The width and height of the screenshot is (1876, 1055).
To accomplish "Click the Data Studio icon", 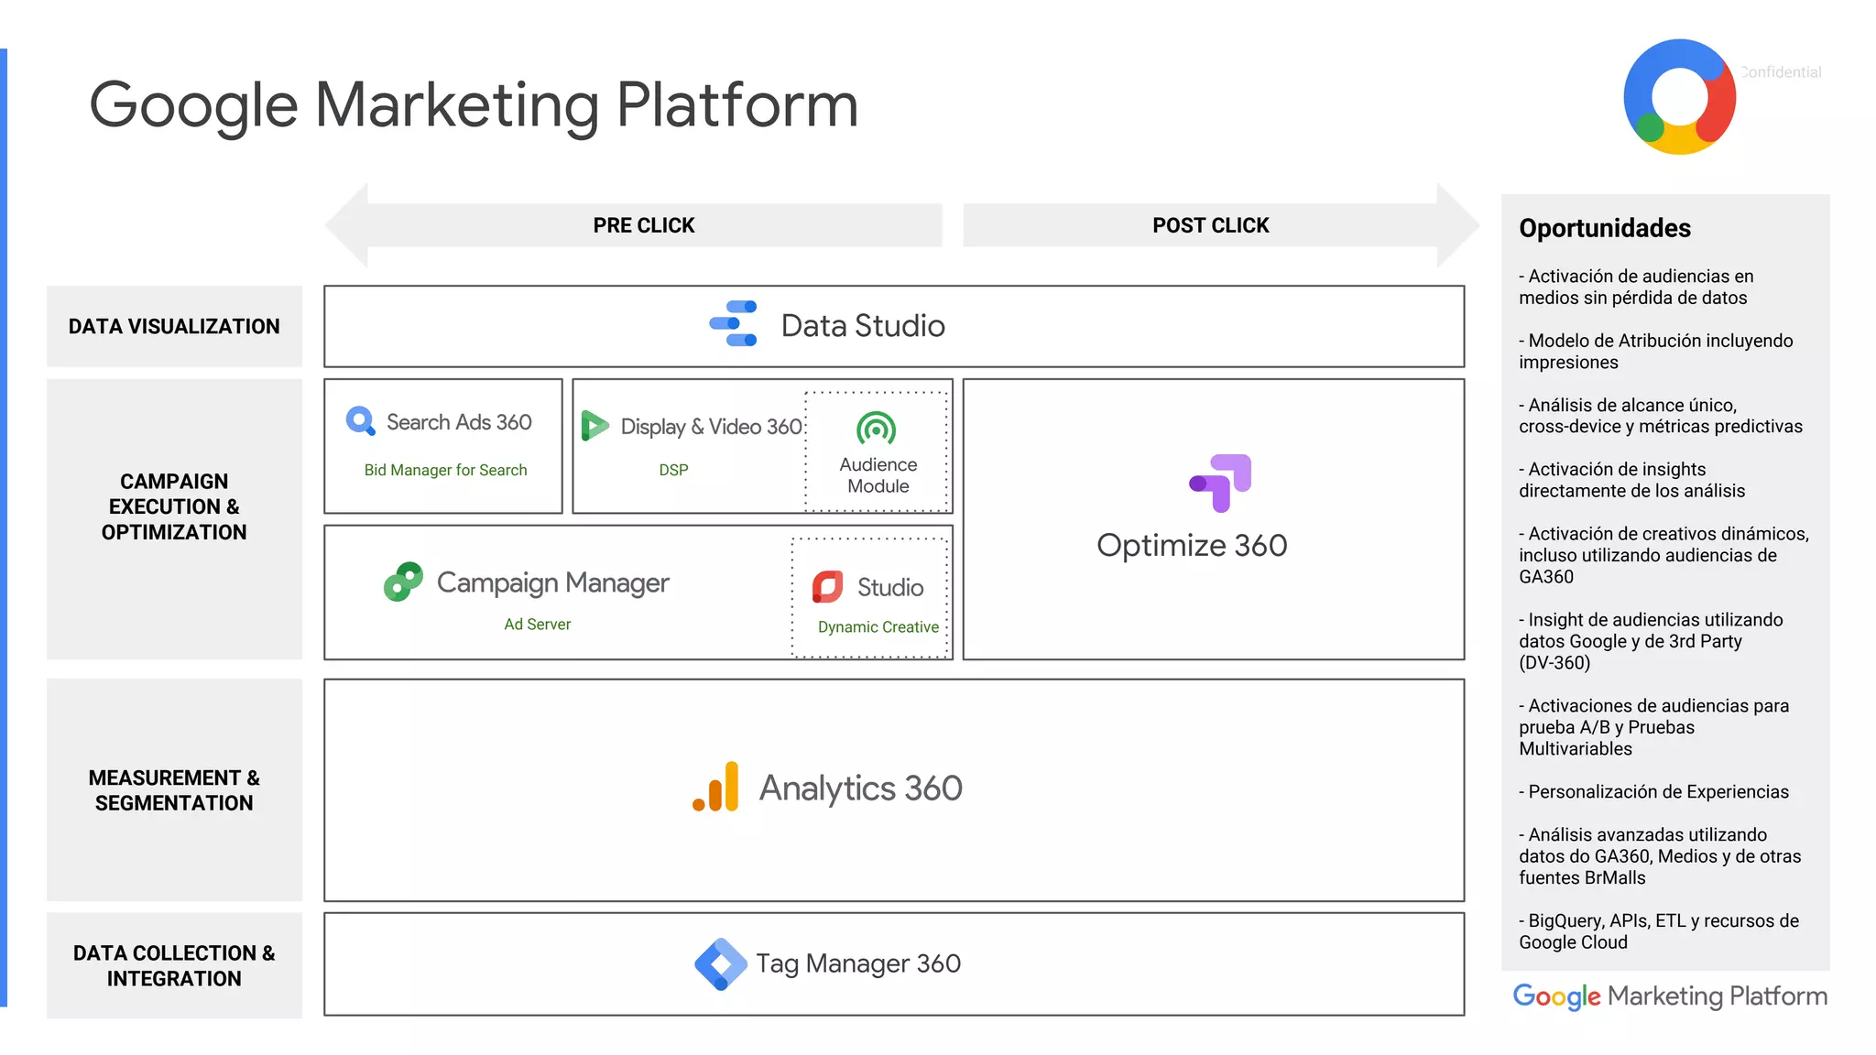I will [734, 324].
